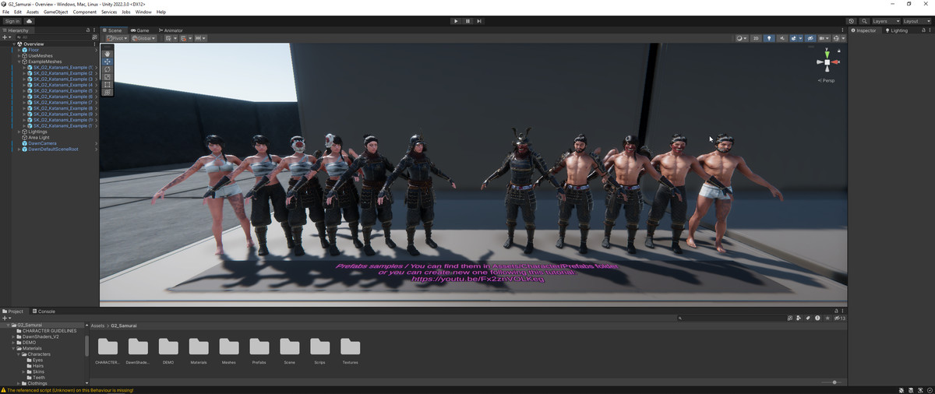Select the Rotate tool
The image size is (935, 394).
108,69
